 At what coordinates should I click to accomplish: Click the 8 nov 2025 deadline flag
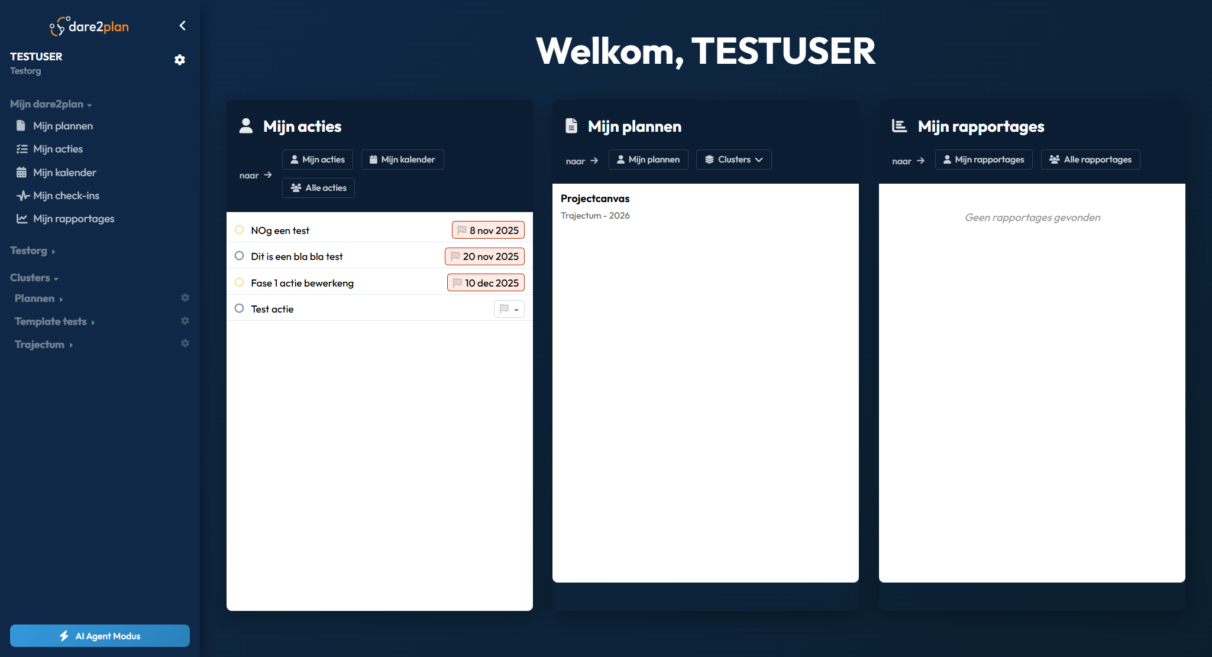point(488,230)
